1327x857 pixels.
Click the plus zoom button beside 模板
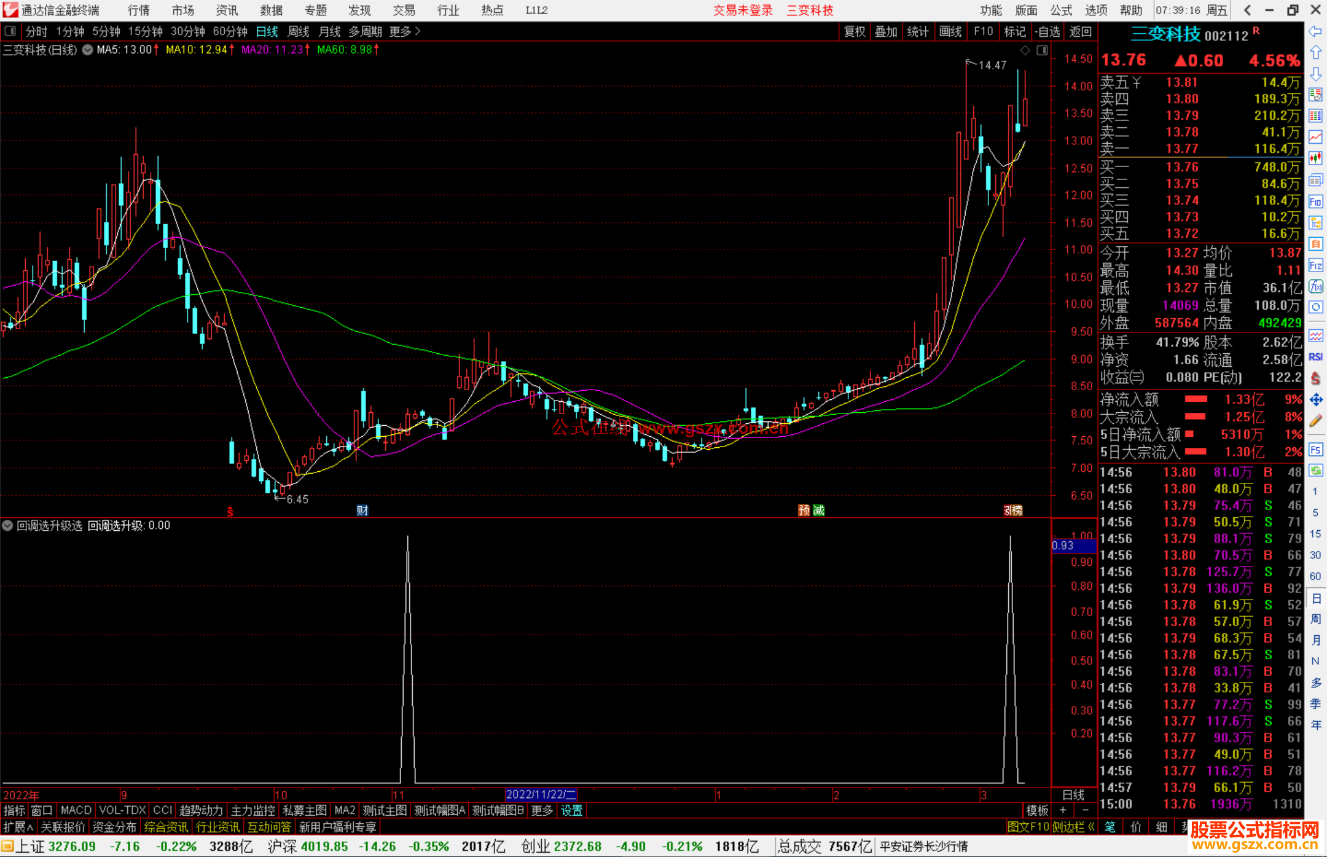(1063, 810)
